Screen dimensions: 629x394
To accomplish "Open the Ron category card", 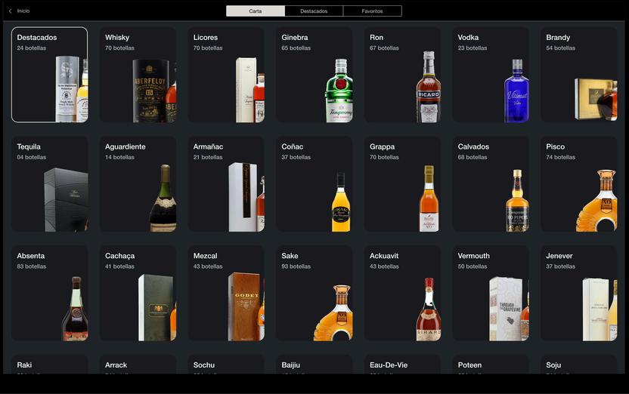I will pyautogui.click(x=402, y=75).
